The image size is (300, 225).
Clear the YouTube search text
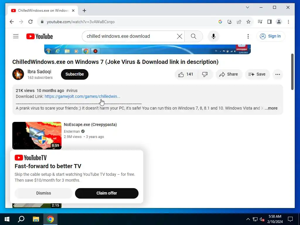[x=180, y=36]
